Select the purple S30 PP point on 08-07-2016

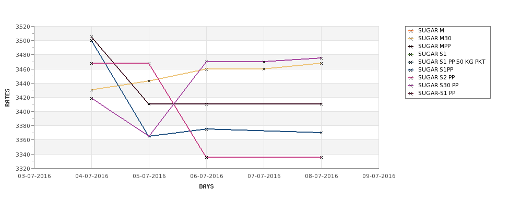321,58
